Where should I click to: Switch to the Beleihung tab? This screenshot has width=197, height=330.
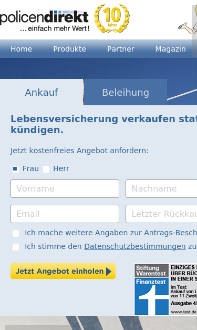[x=126, y=92]
